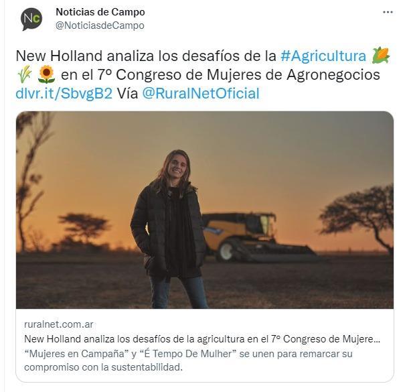Open the card headline about New Holland
Screen dimensions: 405x392
202,339
